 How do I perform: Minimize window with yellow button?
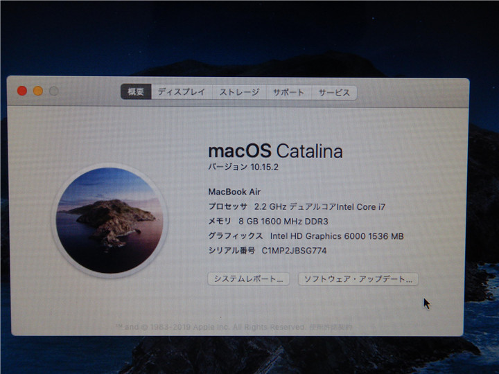pyautogui.click(x=38, y=91)
